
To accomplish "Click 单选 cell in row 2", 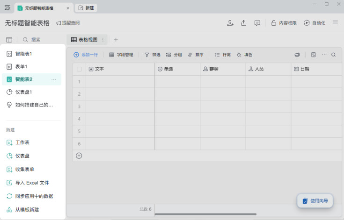I will tap(177, 94).
